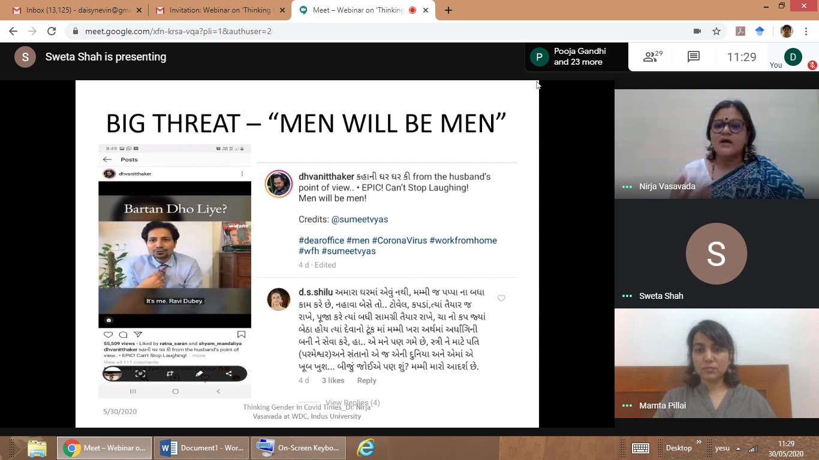Reload the Meet page

(x=52, y=31)
